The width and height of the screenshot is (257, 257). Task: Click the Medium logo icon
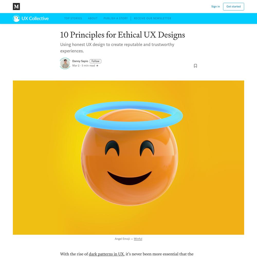(16, 7)
